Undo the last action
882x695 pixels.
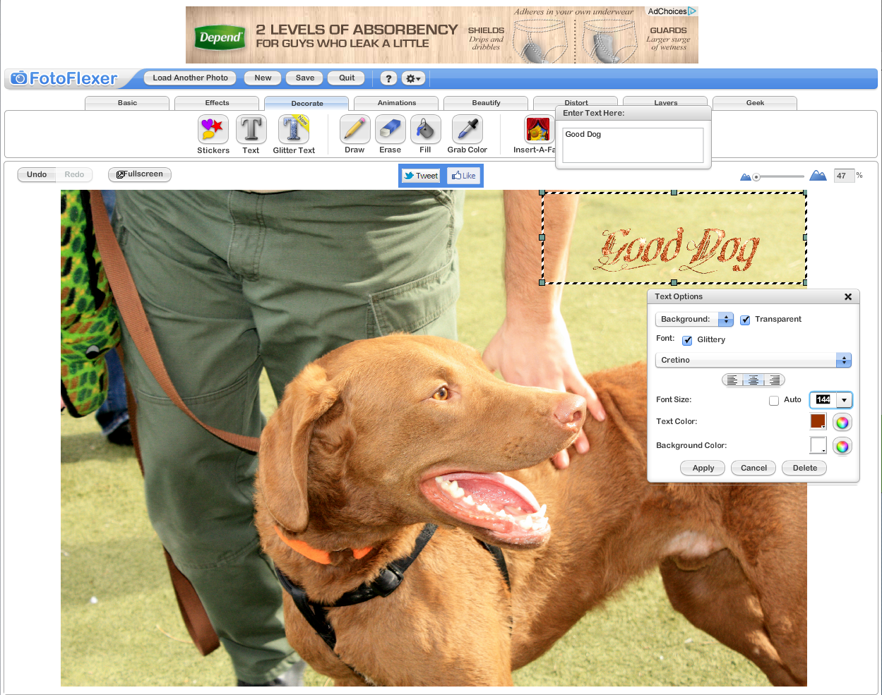pyautogui.click(x=37, y=174)
